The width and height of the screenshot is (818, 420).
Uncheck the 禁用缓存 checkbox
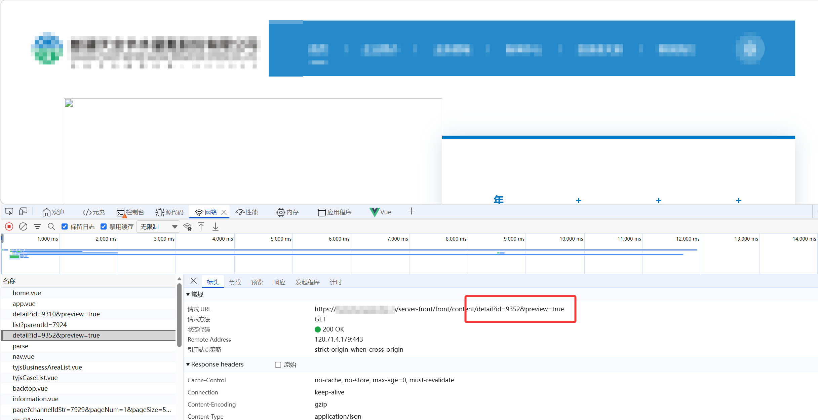click(x=104, y=226)
